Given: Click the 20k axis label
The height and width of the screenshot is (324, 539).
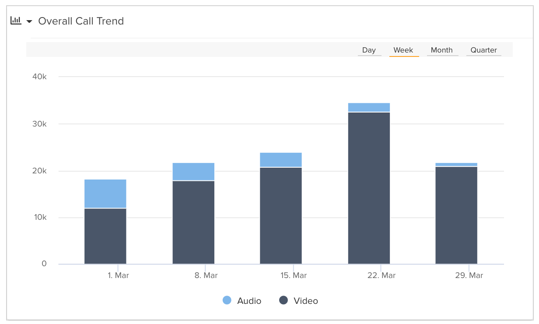Looking at the screenshot, I should [x=39, y=171].
